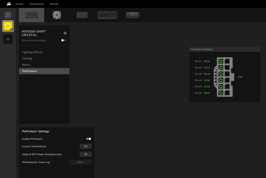
Task: Select the dark rectangular box device thumbnail
Action: [x=82, y=15]
